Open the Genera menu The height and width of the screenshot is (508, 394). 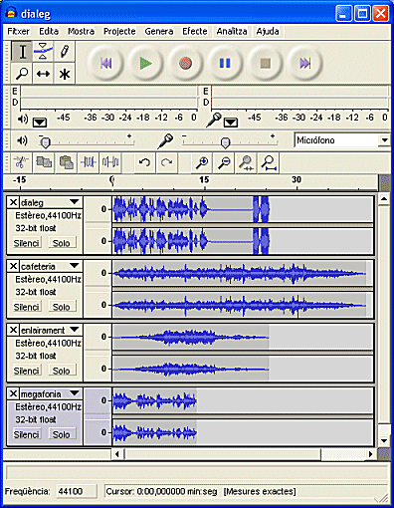159,31
